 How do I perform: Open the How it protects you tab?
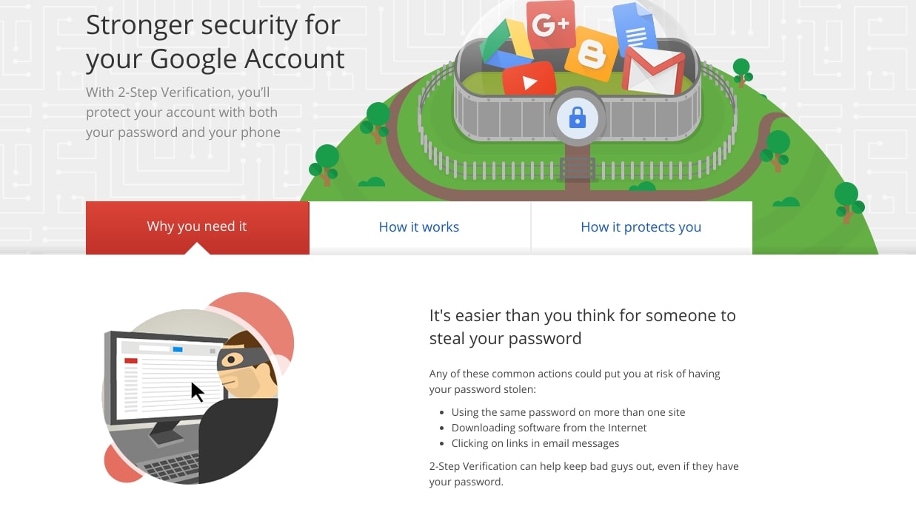[641, 227]
